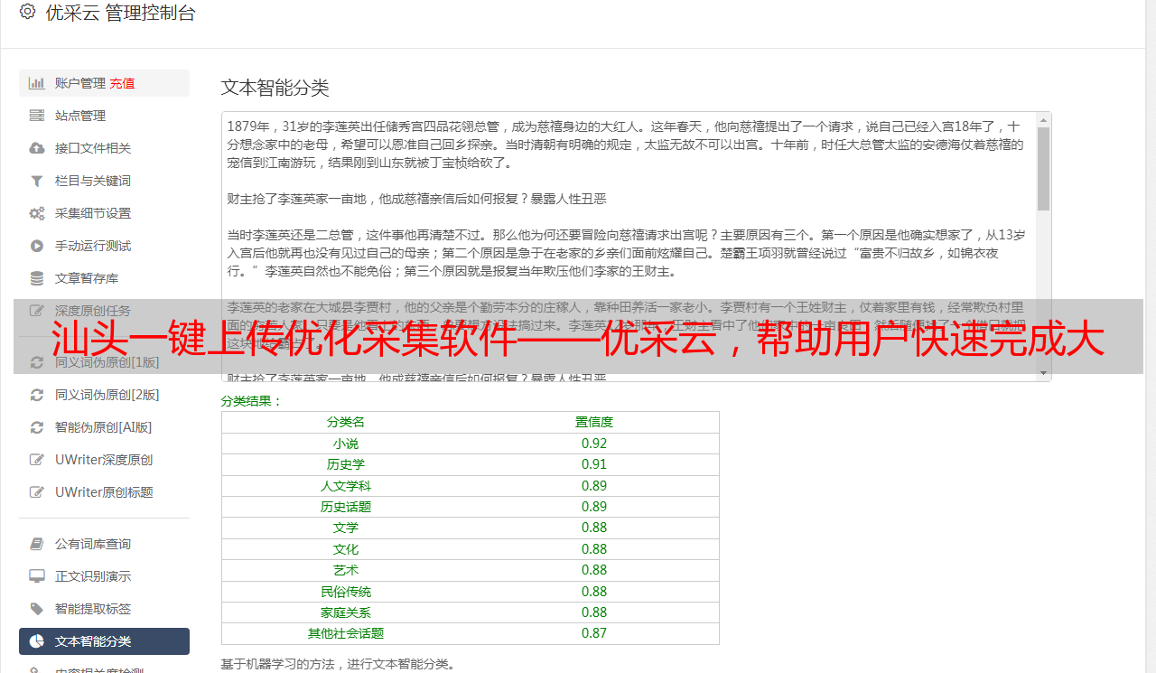Click the 民俗传统 category cell

click(346, 592)
